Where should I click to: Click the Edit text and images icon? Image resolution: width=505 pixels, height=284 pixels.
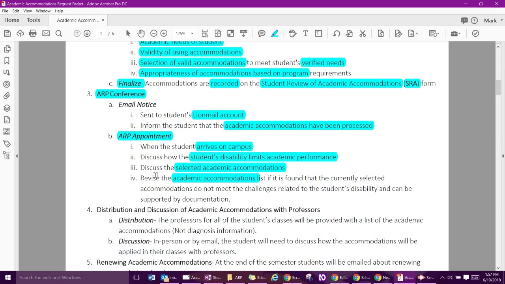pyautogui.click(x=292, y=34)
